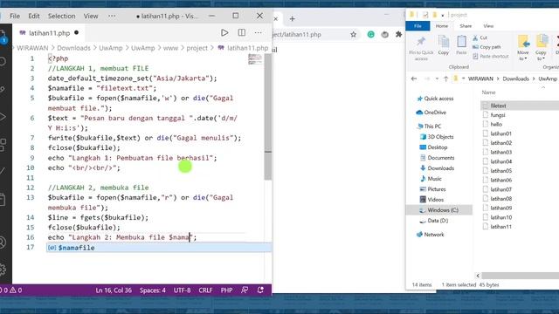
Task: Click the green Grammarly extension icon
Action: click(370, 35)
